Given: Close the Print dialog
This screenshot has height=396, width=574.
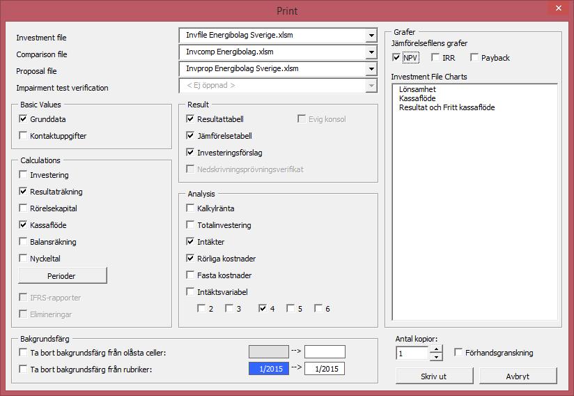Looking at the screenshot, I should pos(558,8).
